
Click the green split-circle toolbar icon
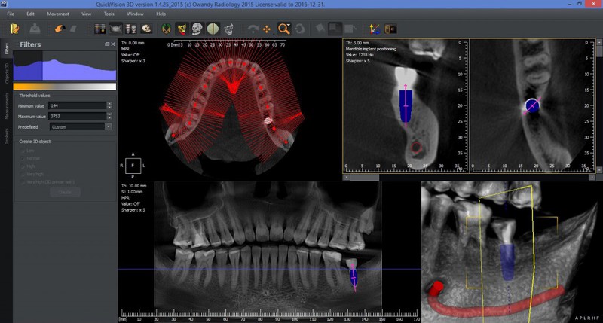213,29
